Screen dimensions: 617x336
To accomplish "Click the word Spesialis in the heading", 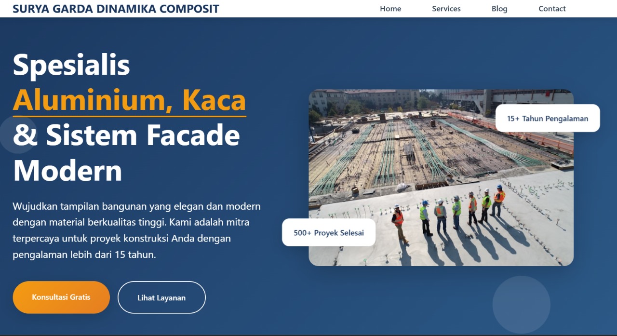I will coord(71,65).
